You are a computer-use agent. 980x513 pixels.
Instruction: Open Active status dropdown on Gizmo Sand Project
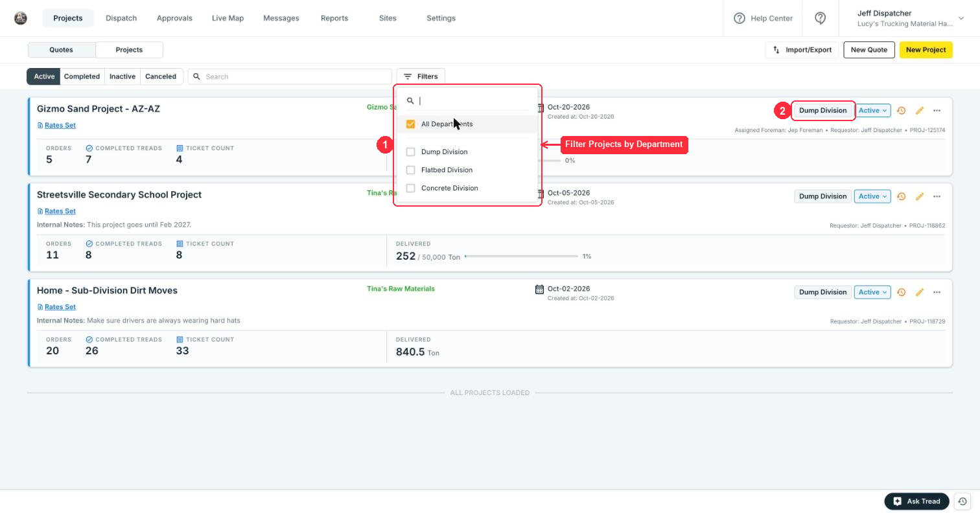(x=872, y=111)
